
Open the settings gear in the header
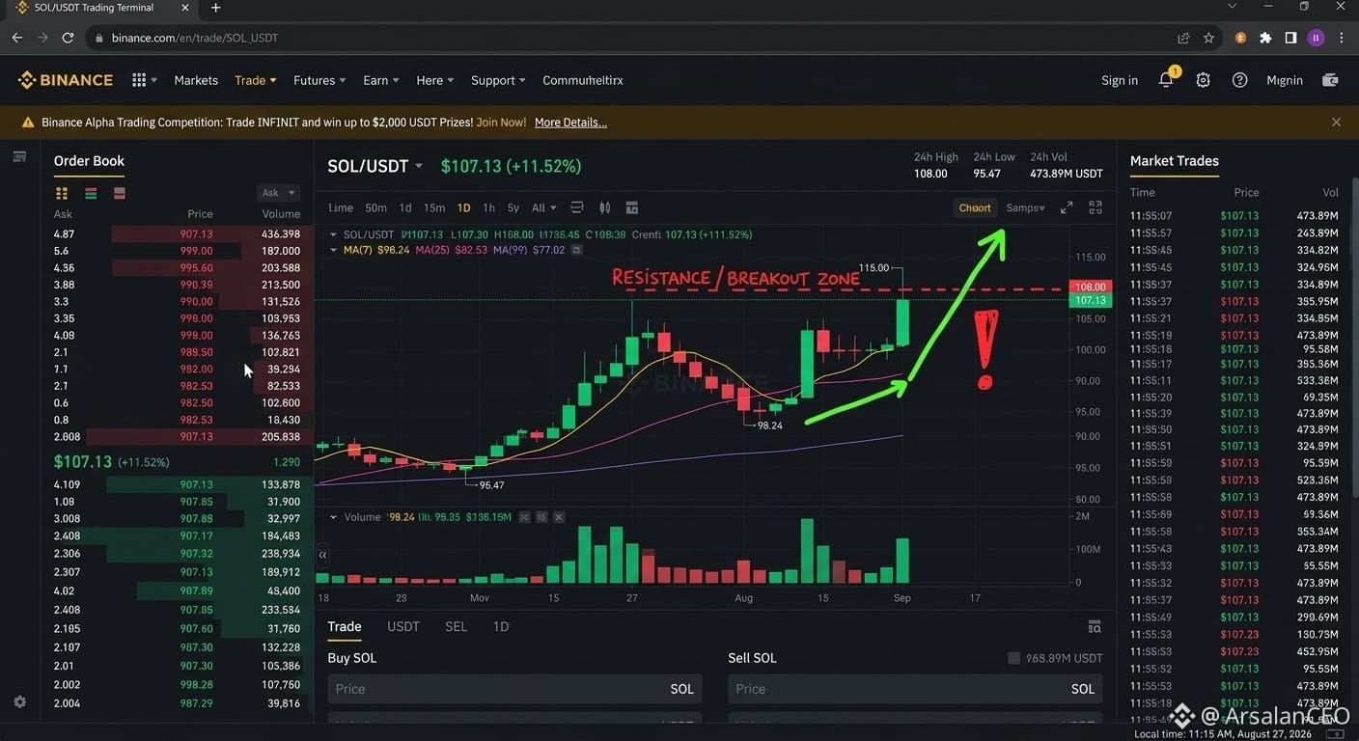[x=1203, y=80]
